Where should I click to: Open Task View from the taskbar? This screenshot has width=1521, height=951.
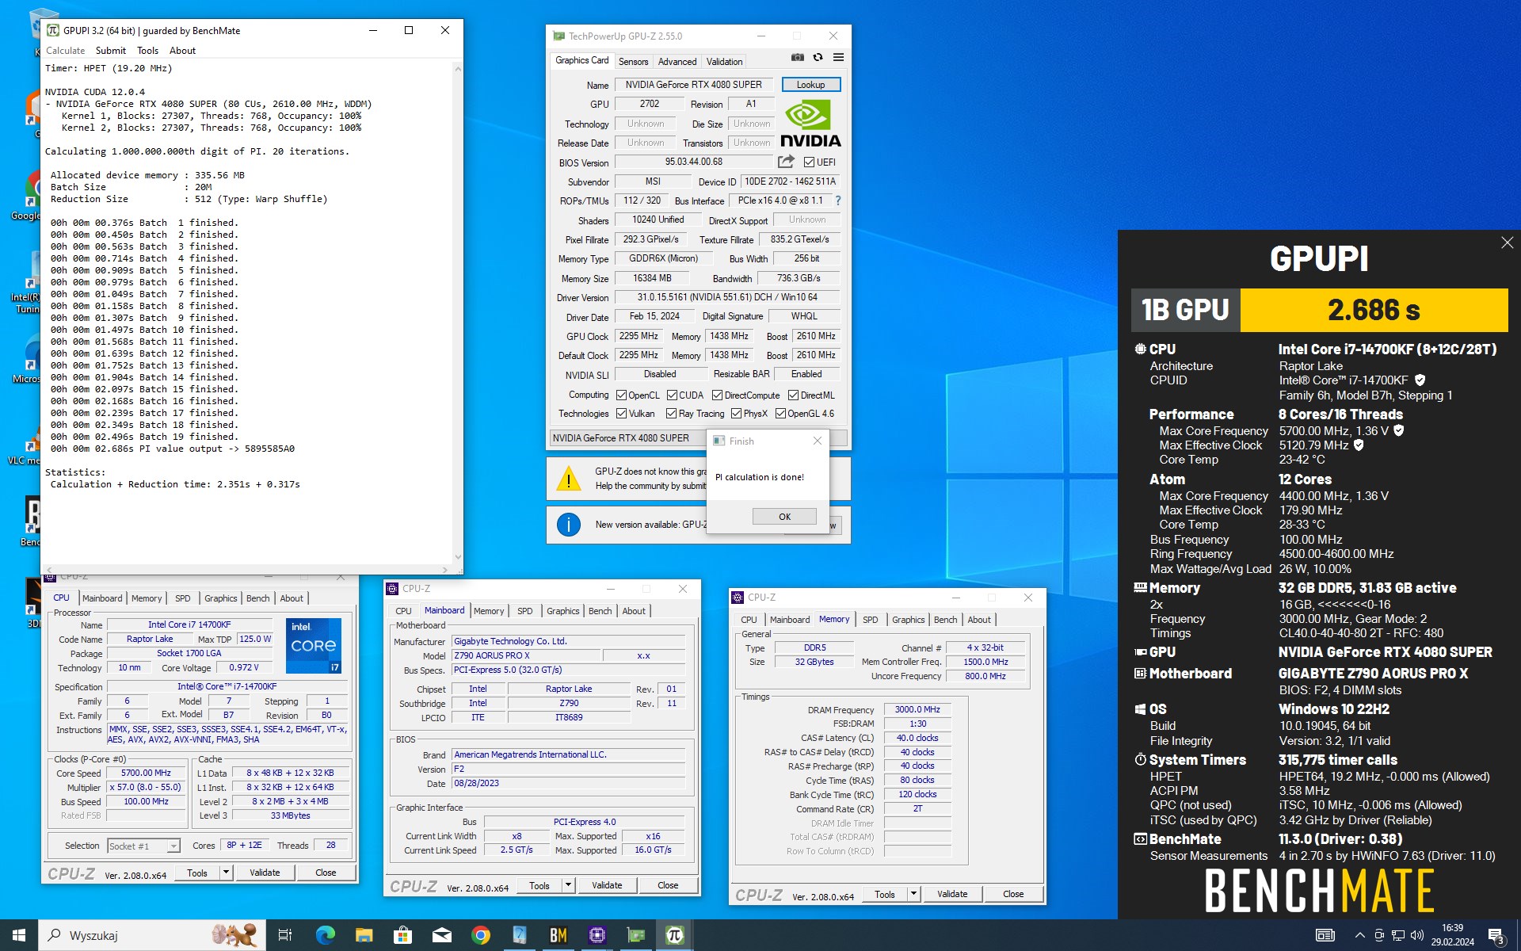point(285,935)
